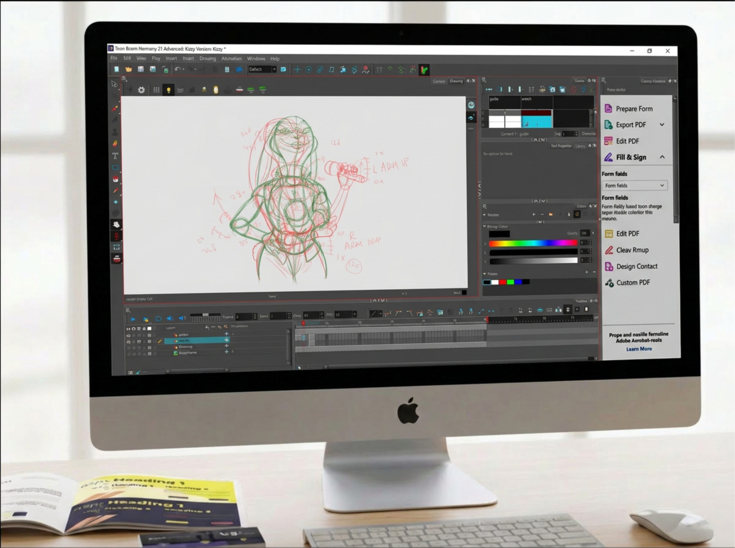This screenshot has width=735, height=548.
Task: Click the gear icon in camera view toolbar
Action: [x=141, y=90]
